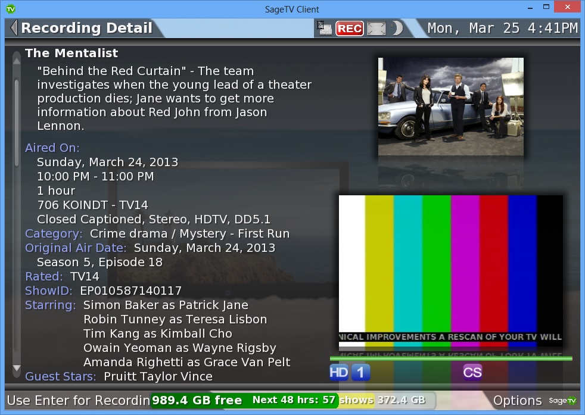
Task: Click the Behind the Red Curtain description
Action: [x=174, y=98]
